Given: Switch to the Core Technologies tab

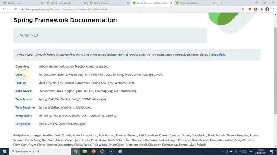Looking at the screenshot, I should [x=195, y=3].
